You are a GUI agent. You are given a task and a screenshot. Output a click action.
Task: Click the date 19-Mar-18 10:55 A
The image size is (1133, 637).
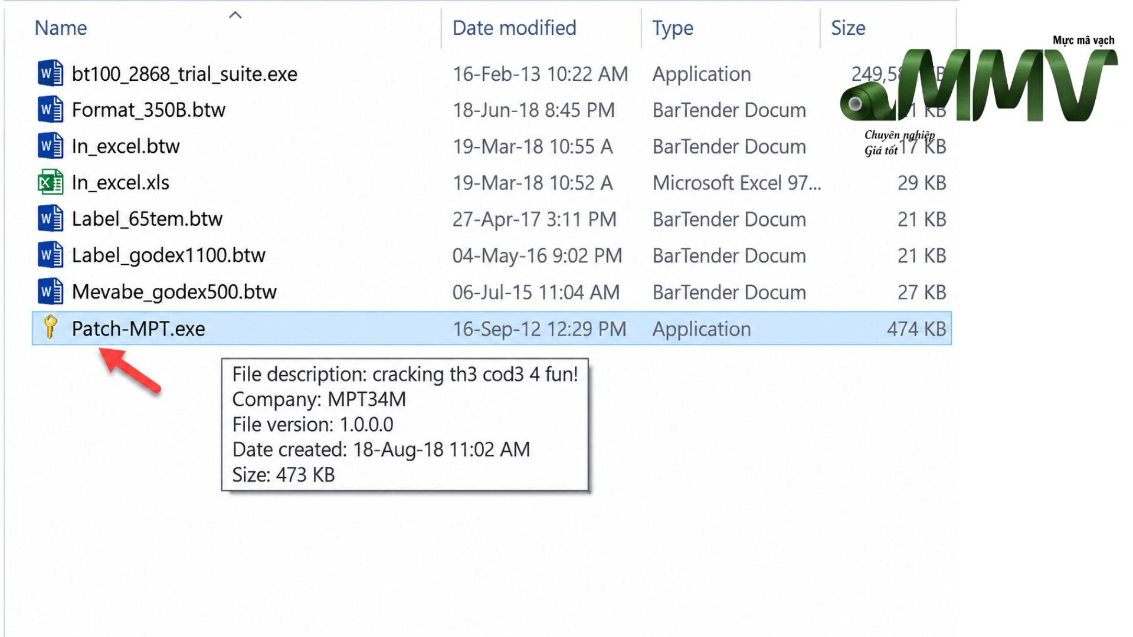(x=532, y=147)
